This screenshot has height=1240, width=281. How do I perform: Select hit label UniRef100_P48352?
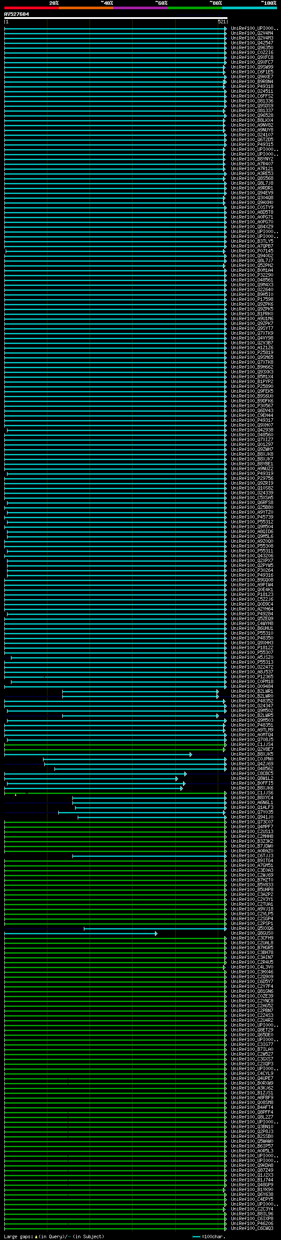coord(252,701)
